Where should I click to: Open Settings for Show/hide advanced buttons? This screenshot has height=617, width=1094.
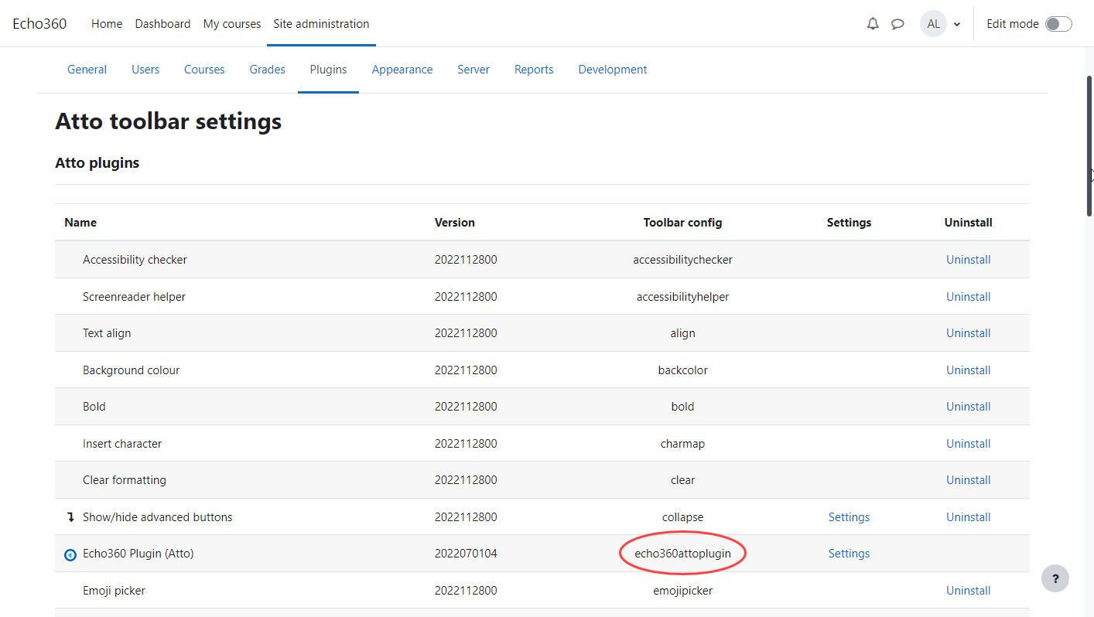pos(849,517)
